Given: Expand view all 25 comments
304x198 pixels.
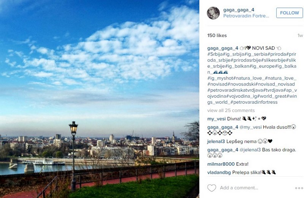Looking at the screenshot, I should (231, 111).
